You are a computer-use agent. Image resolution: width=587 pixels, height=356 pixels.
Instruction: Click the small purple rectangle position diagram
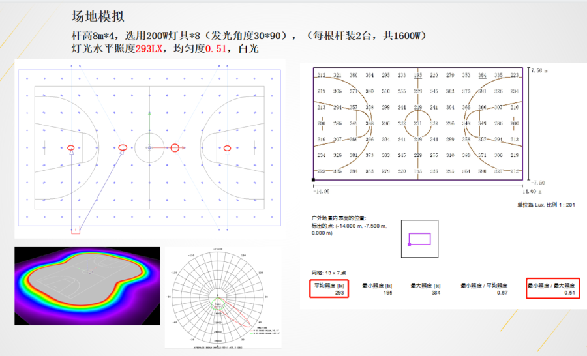click(x=419, y=238)
